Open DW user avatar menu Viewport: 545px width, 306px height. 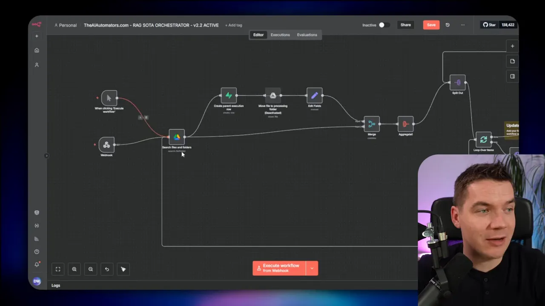pos(37,281)
